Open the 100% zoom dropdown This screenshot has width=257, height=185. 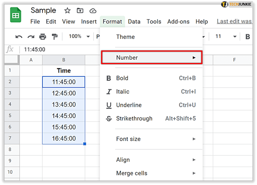pyautogui.click(x=79, y=36)
